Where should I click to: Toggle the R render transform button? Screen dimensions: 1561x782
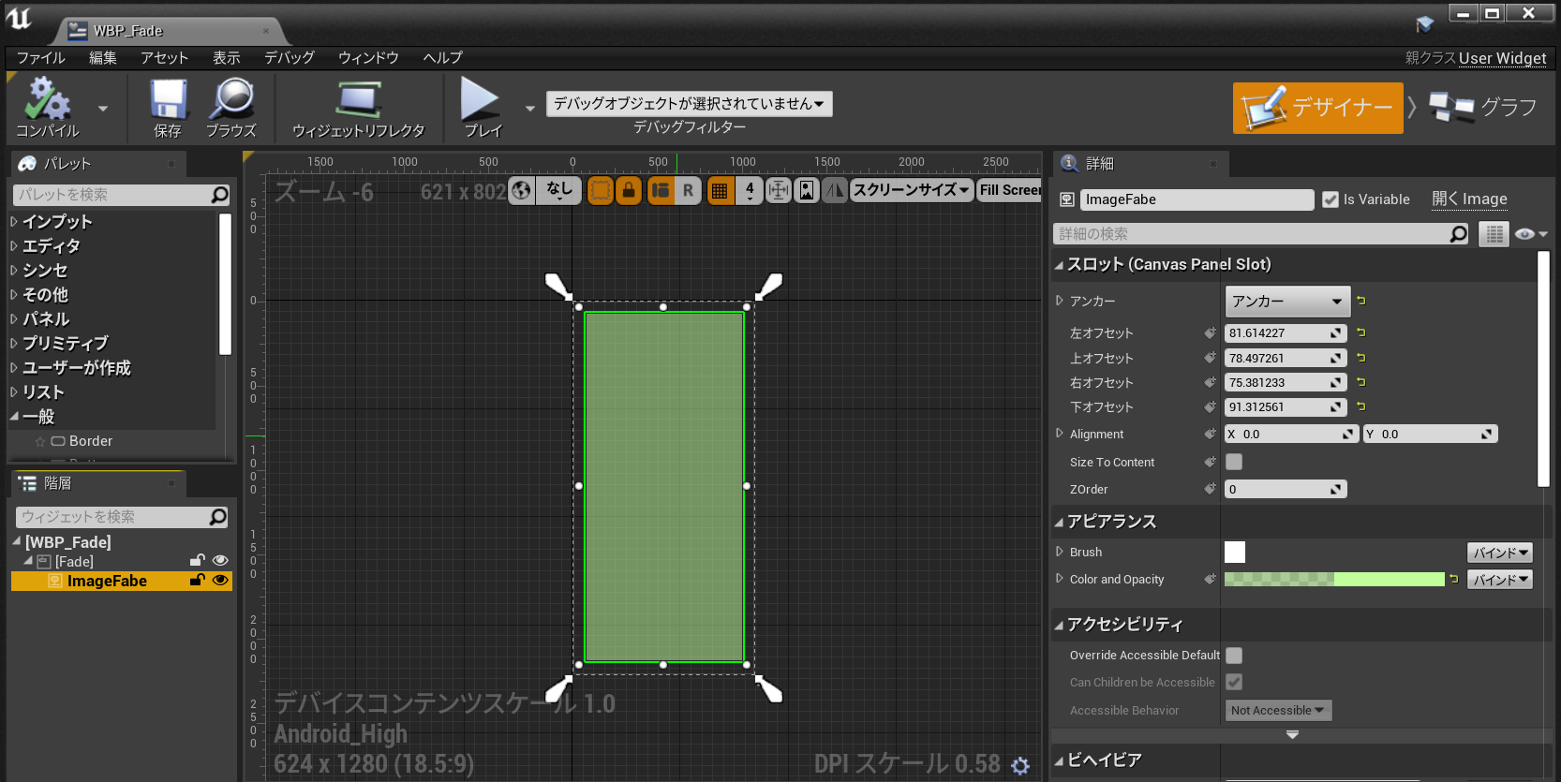688,190
